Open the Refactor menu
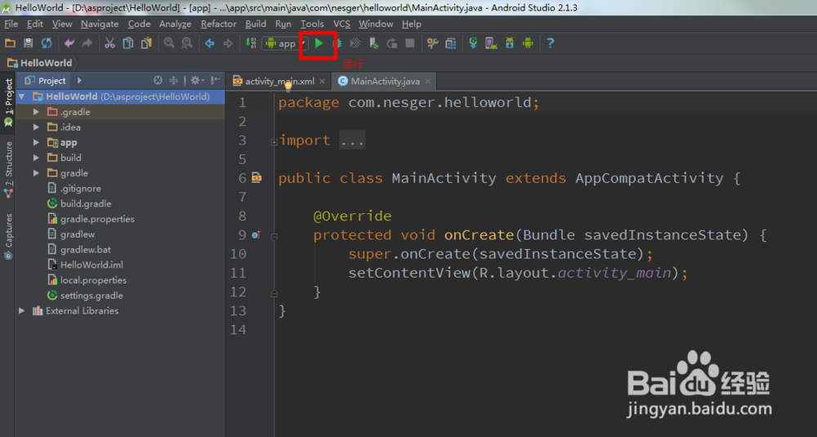817x437 pixels. pyautogui.click(x=218, y=24)
